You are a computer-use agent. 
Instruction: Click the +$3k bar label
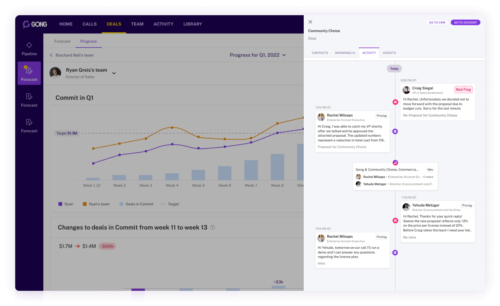(x=278, y=282)
